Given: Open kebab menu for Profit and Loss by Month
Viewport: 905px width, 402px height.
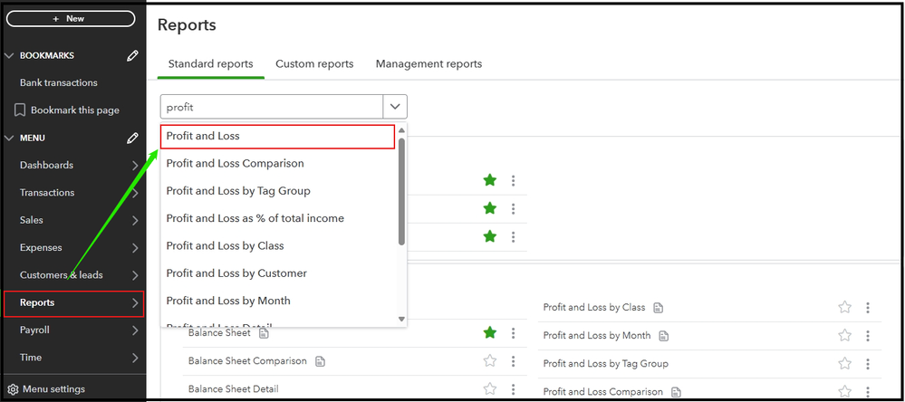Looking at the screenshot, I should (x=868, y=335).
